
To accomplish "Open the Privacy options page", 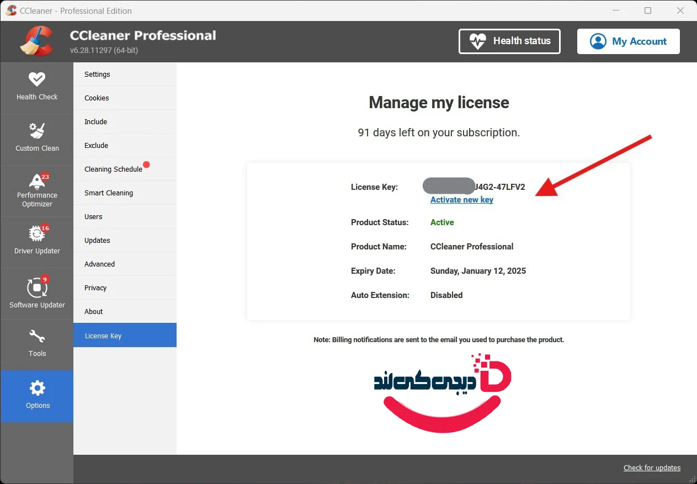I will pyautogui.click(x=125, y=288).
